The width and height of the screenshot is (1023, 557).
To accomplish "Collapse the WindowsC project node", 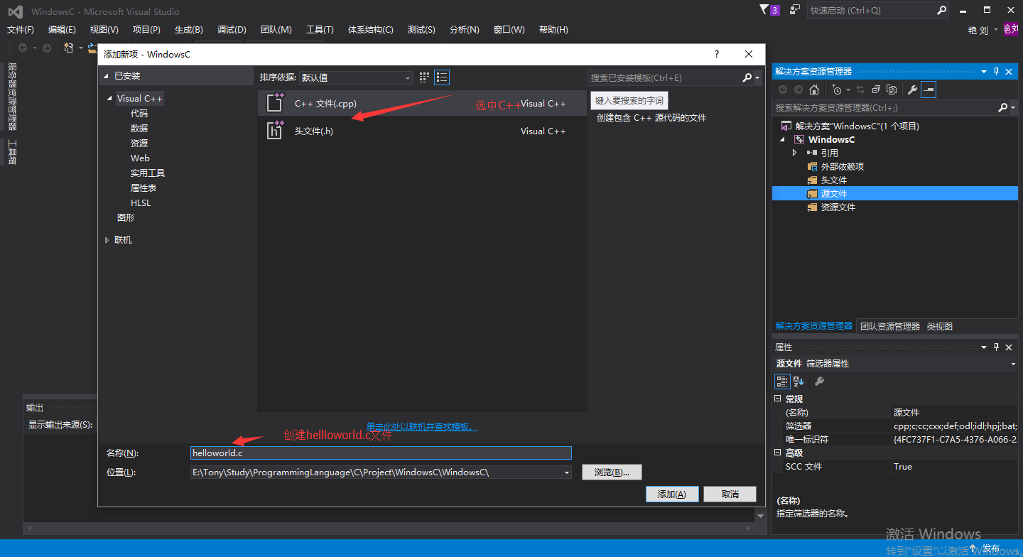I will 782,140.
